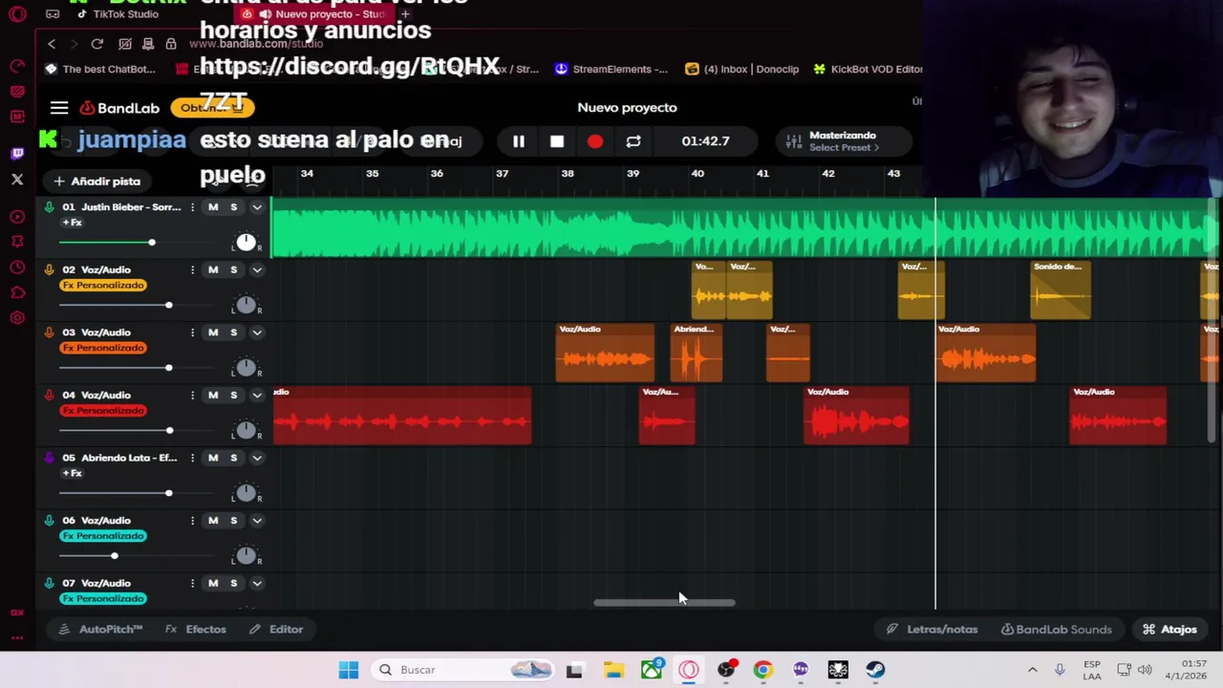Screen dimensions: 1223x688
Task: Click the purple microphone icon of track 05
Action: (x=49, y=458)
